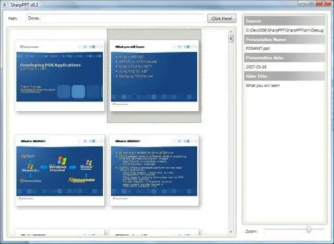
Task: Click the 'Click Here!' button
Action: click(x=222, y=18)
